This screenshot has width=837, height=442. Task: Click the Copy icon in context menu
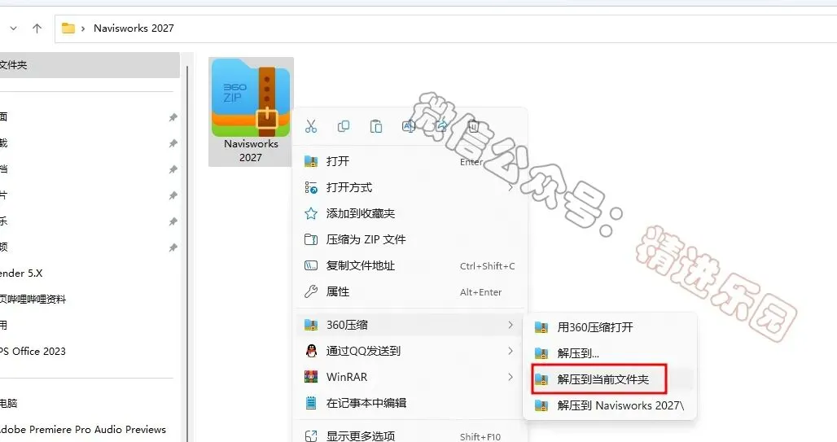(x=344, y=126)
